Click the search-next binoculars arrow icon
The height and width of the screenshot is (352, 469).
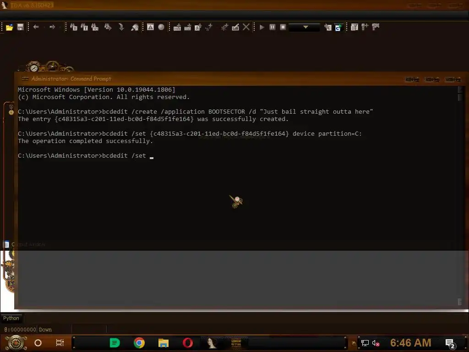click(x=108, y=27)
